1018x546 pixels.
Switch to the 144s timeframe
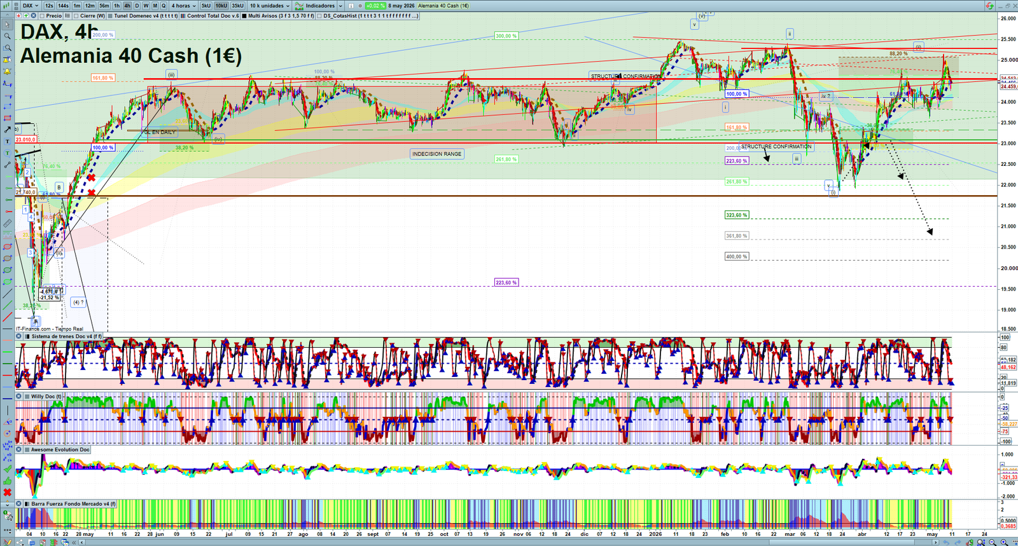coord(63,6)
